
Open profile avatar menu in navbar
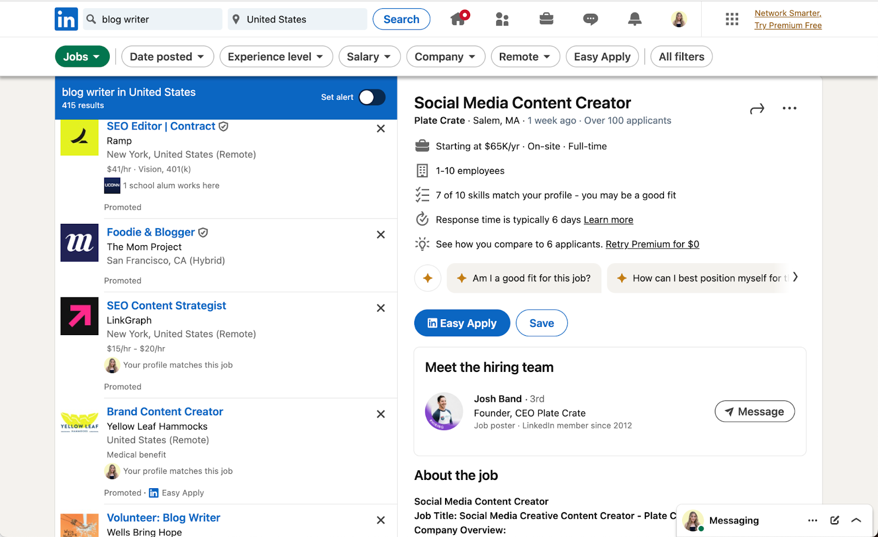[x=679, y=19]
